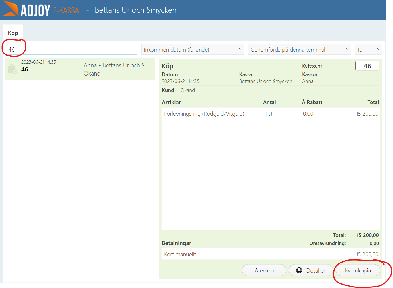Click the Á Rabatt column heading
393x288 pixels.
tap(312, 102)
